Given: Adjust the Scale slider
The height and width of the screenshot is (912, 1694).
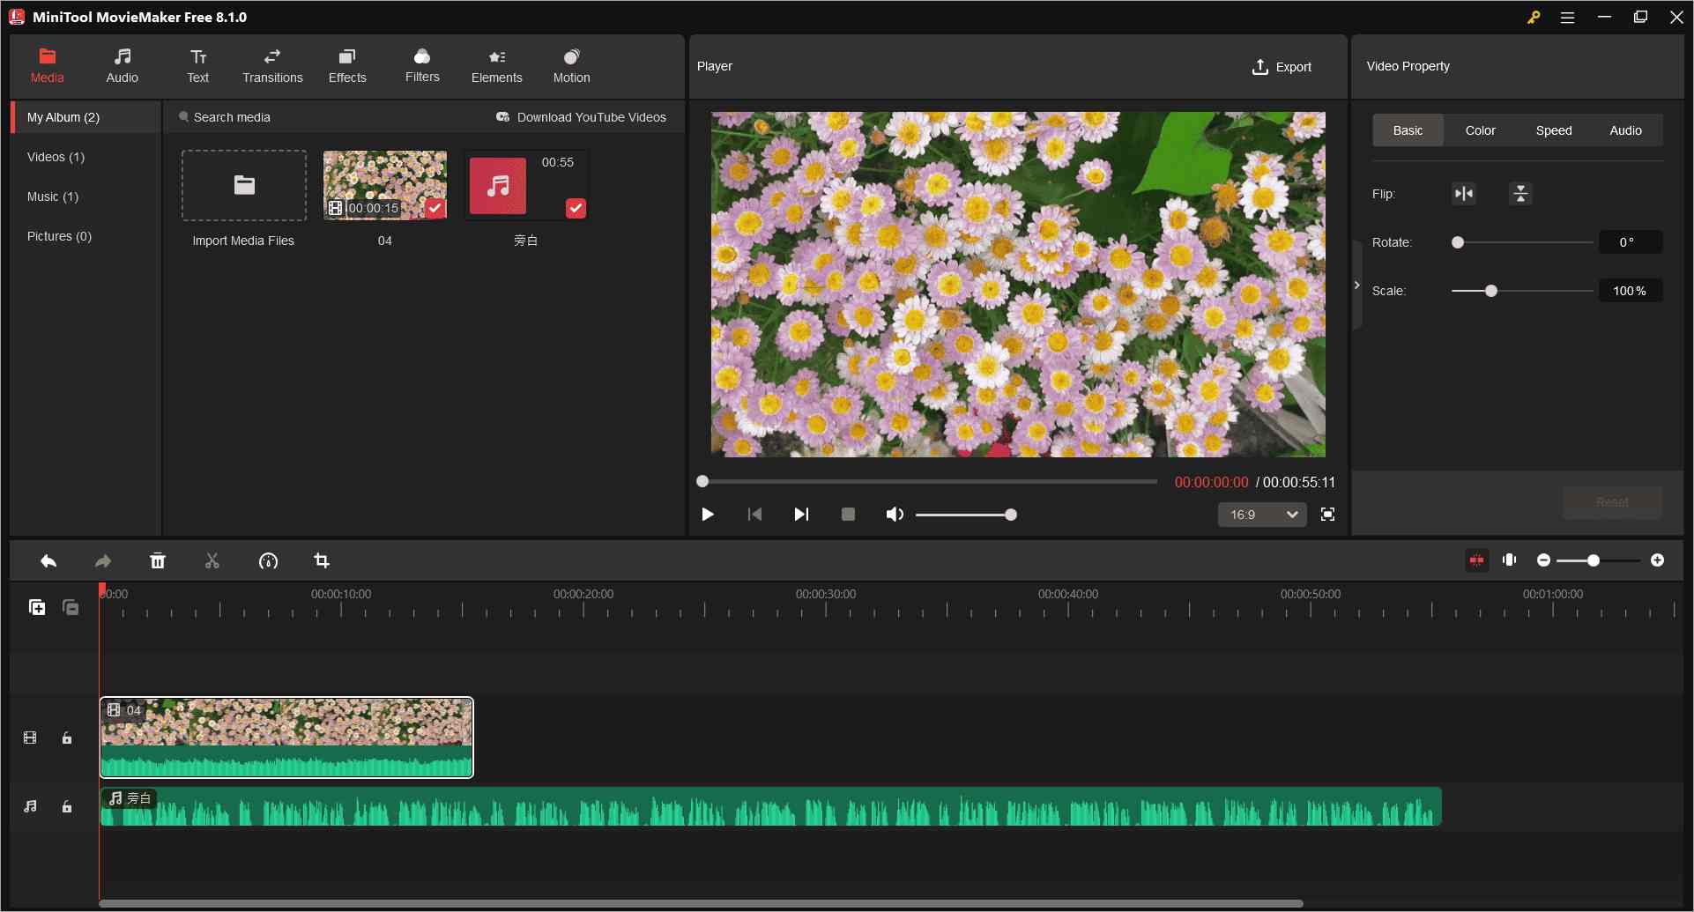Looking at the screenshot, I should [x=1522, y=291].
